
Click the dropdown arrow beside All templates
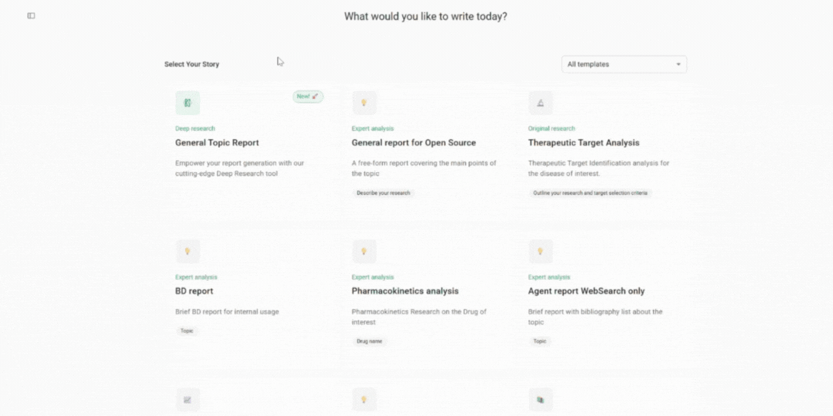(x=678, y=65)
